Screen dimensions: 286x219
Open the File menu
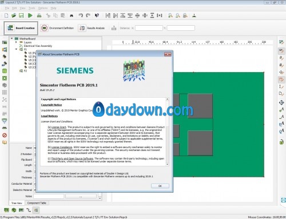click(x=7, y=8)
